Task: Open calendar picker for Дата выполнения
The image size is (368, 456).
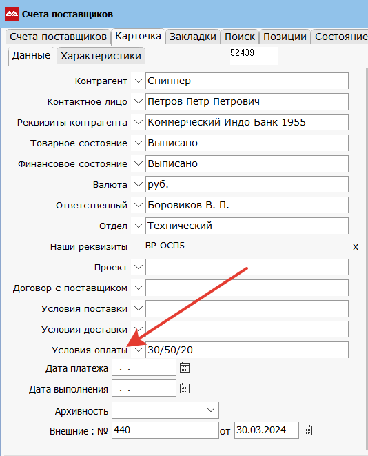Action: click(185, 388)
